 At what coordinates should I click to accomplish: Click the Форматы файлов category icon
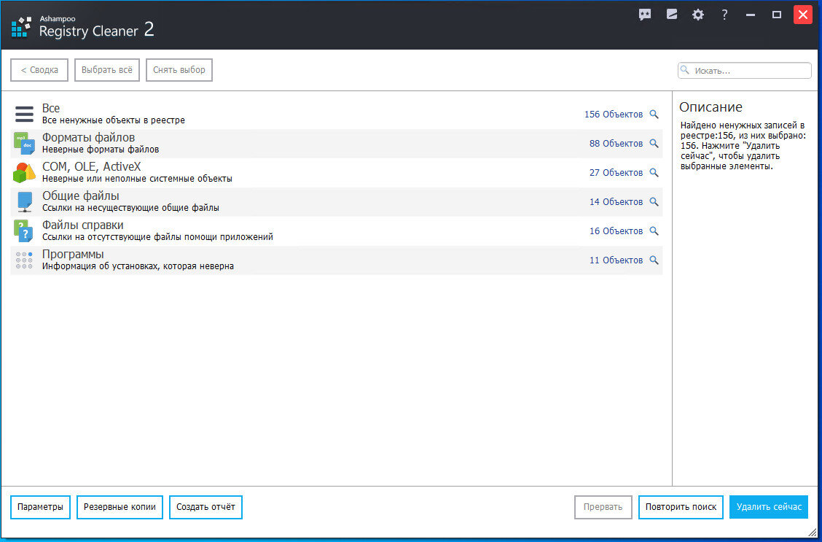click(x=24, y=143)
